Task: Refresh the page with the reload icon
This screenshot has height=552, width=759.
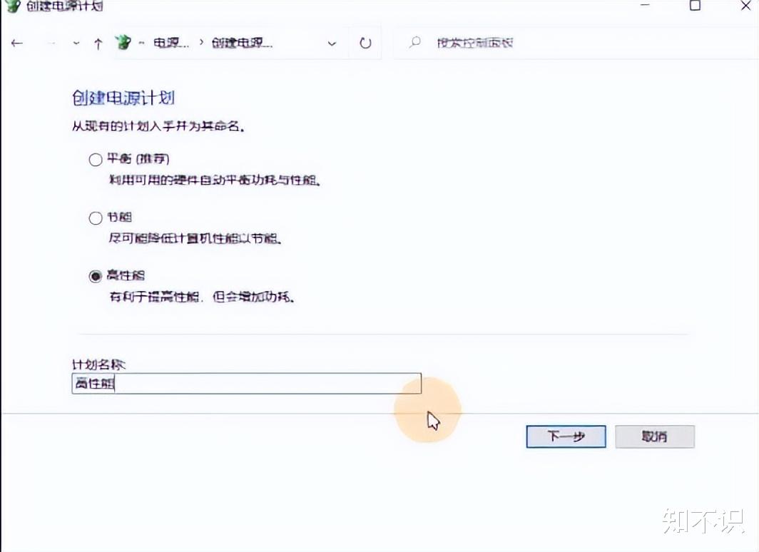Action: pos(365,43)
